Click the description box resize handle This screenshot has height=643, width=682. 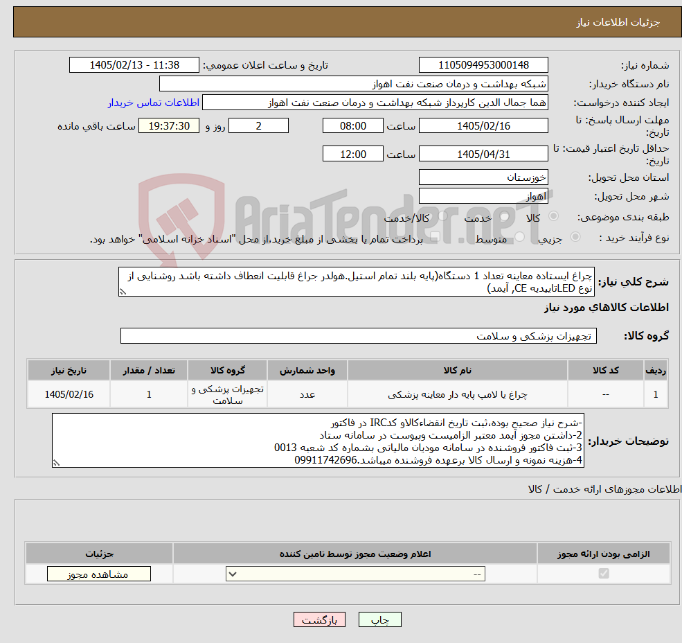tap(123, 292)
